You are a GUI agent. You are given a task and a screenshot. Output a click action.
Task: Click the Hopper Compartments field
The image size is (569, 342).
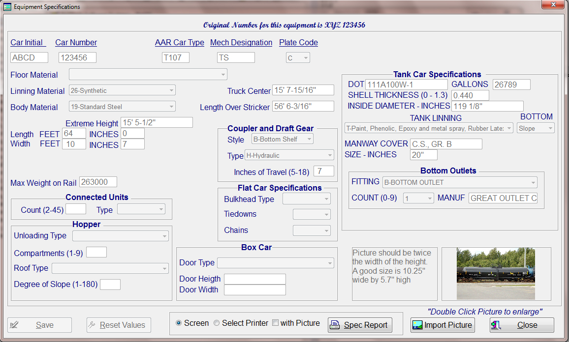click(96, 252)
